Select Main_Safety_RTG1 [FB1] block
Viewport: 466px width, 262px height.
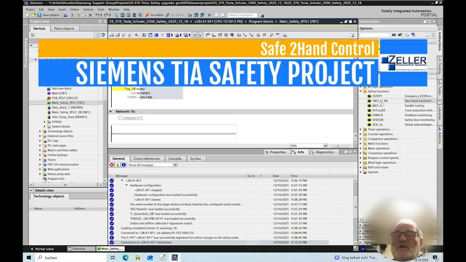[68, 103]
